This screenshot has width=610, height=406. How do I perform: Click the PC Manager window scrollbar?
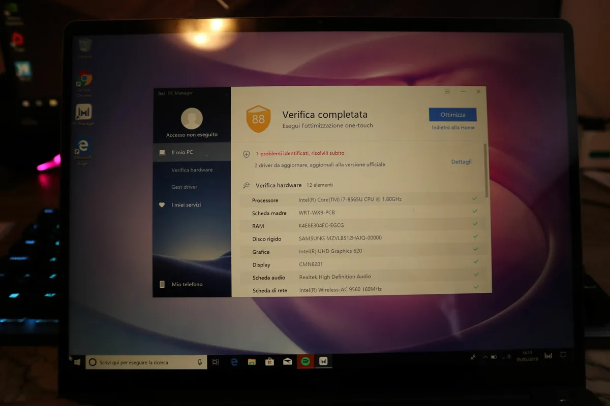pyautogui.click(x=486, y=171)
